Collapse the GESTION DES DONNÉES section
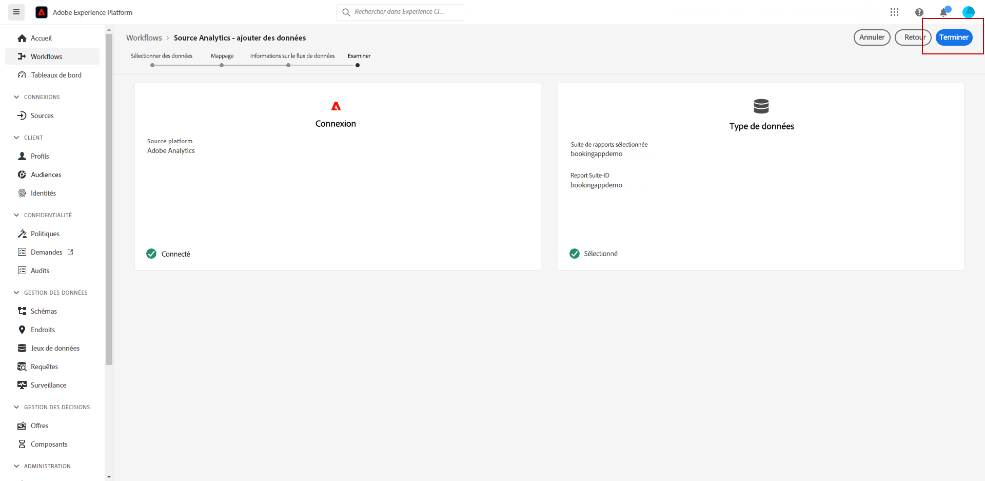The height and width of the screenshot is (481, 985). click(16, 293)
